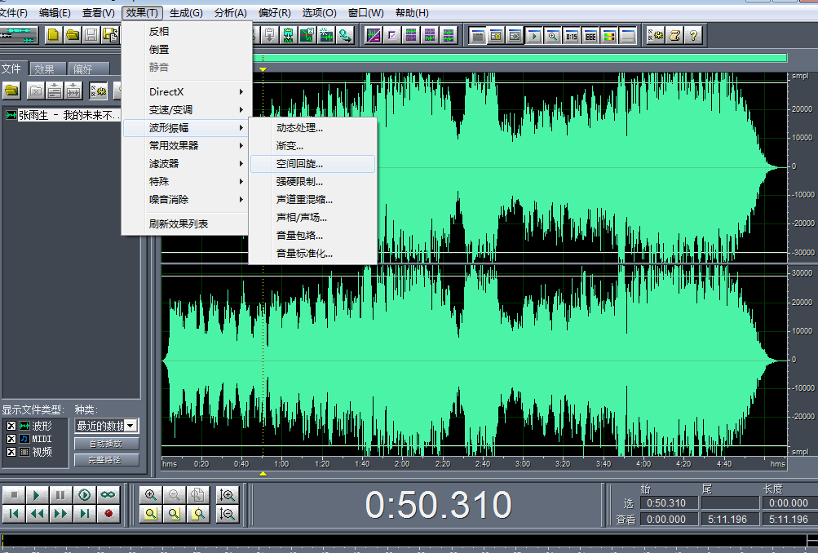Screen dimensions: 818x553
Task: Open the toolbar settings icon left of scroll icon
Action: click(656, 35)
